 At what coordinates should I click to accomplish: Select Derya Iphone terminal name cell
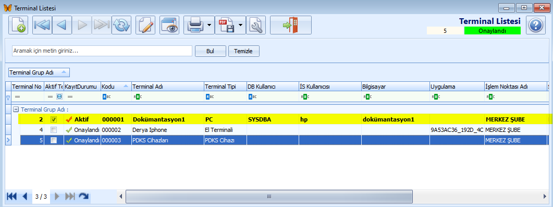[168, 130]
